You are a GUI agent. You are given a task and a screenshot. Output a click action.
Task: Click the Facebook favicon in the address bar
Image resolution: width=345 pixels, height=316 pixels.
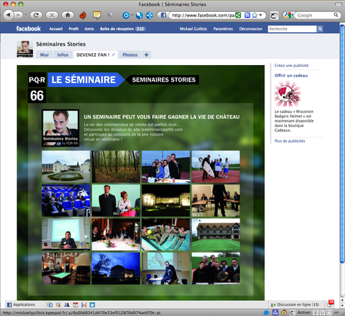164,15
